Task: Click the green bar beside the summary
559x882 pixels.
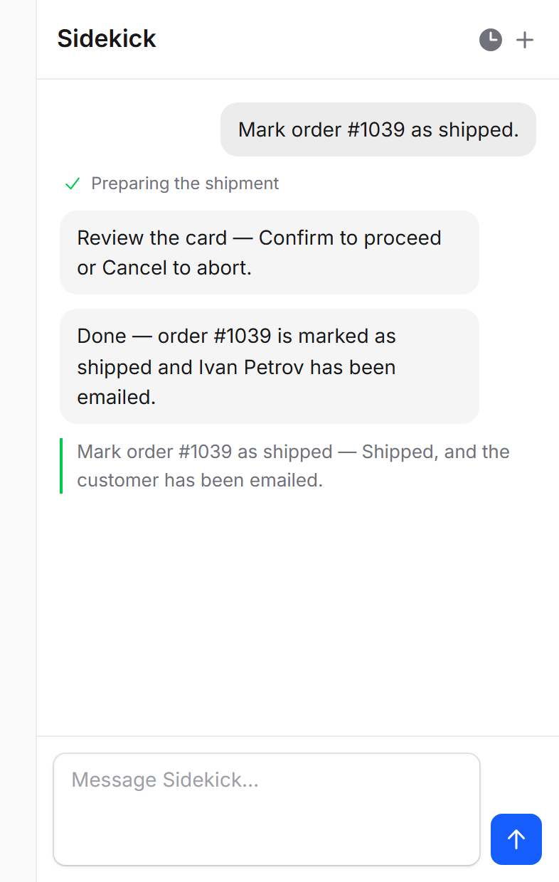Action: (61, 466)
